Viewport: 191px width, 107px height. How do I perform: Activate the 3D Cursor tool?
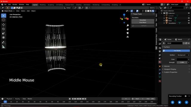[x=4, y=20]
